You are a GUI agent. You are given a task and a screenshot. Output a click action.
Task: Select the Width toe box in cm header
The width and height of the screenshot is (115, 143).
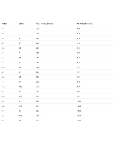click(x=85, y=24)
